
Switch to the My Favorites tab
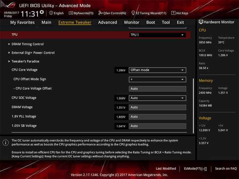[23, 23]
